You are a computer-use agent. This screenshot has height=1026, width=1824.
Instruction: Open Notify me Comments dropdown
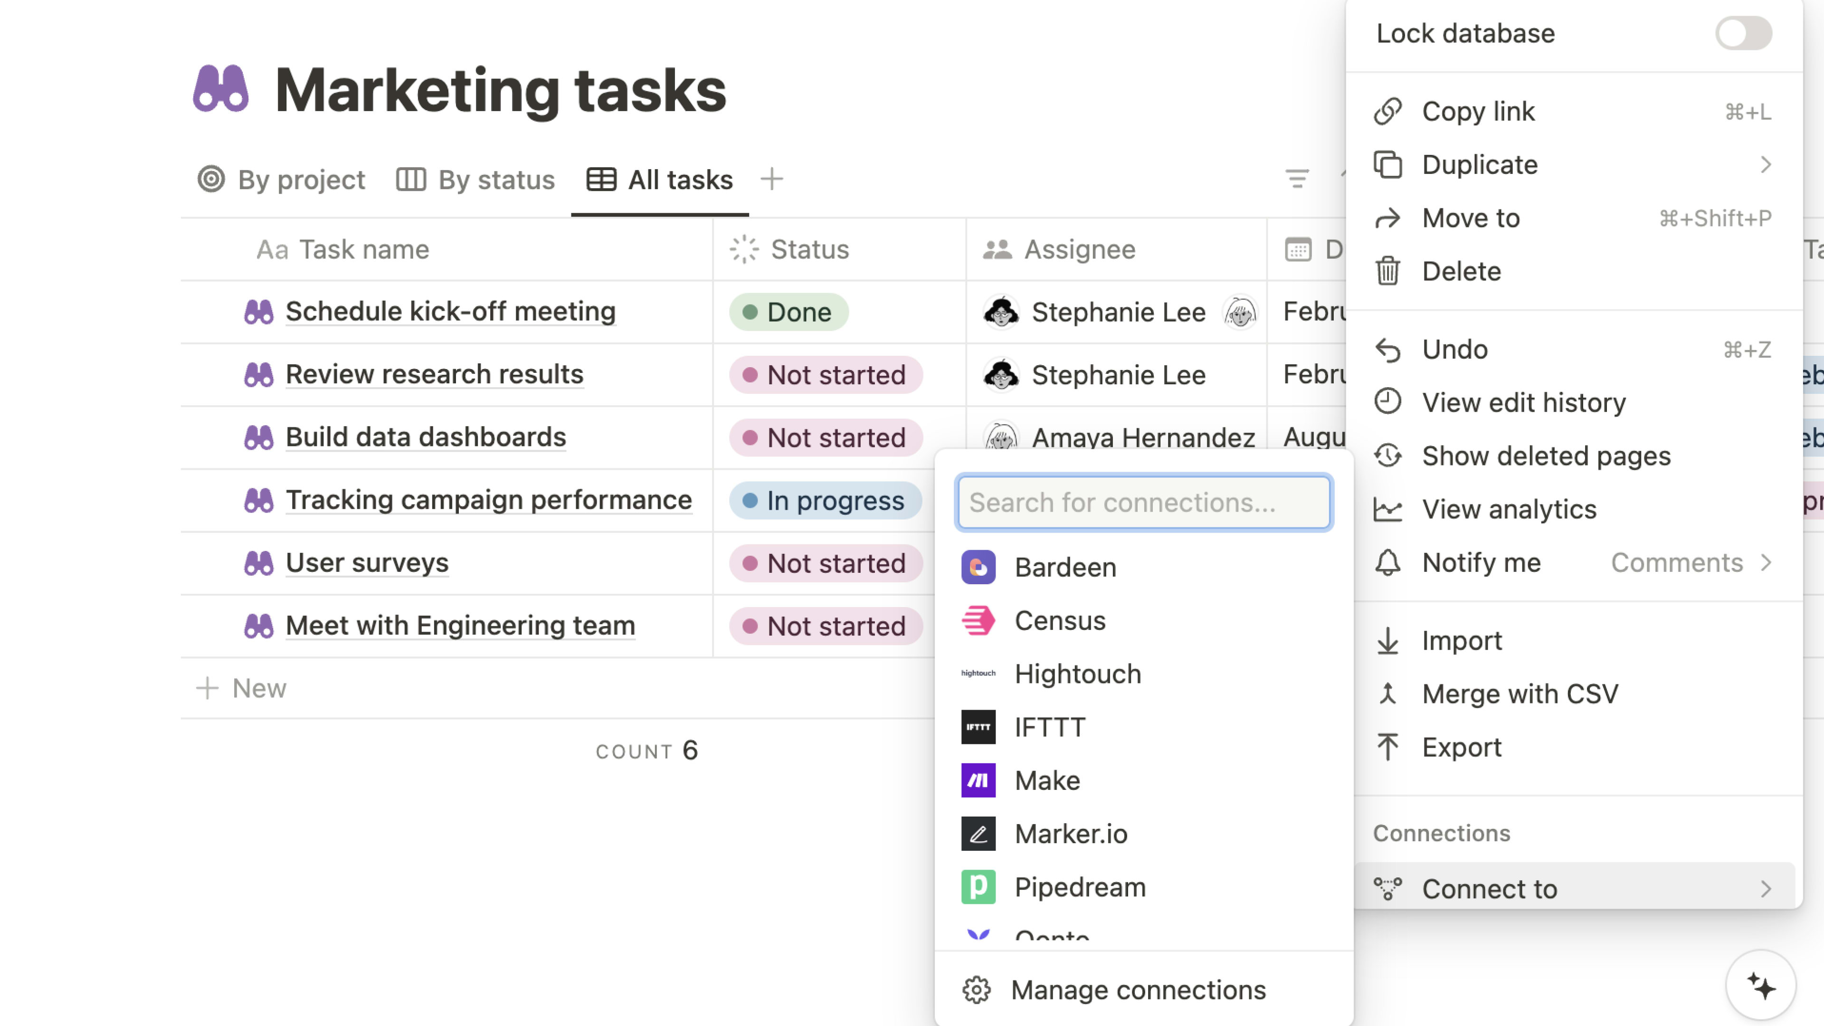pos(1691,562)
